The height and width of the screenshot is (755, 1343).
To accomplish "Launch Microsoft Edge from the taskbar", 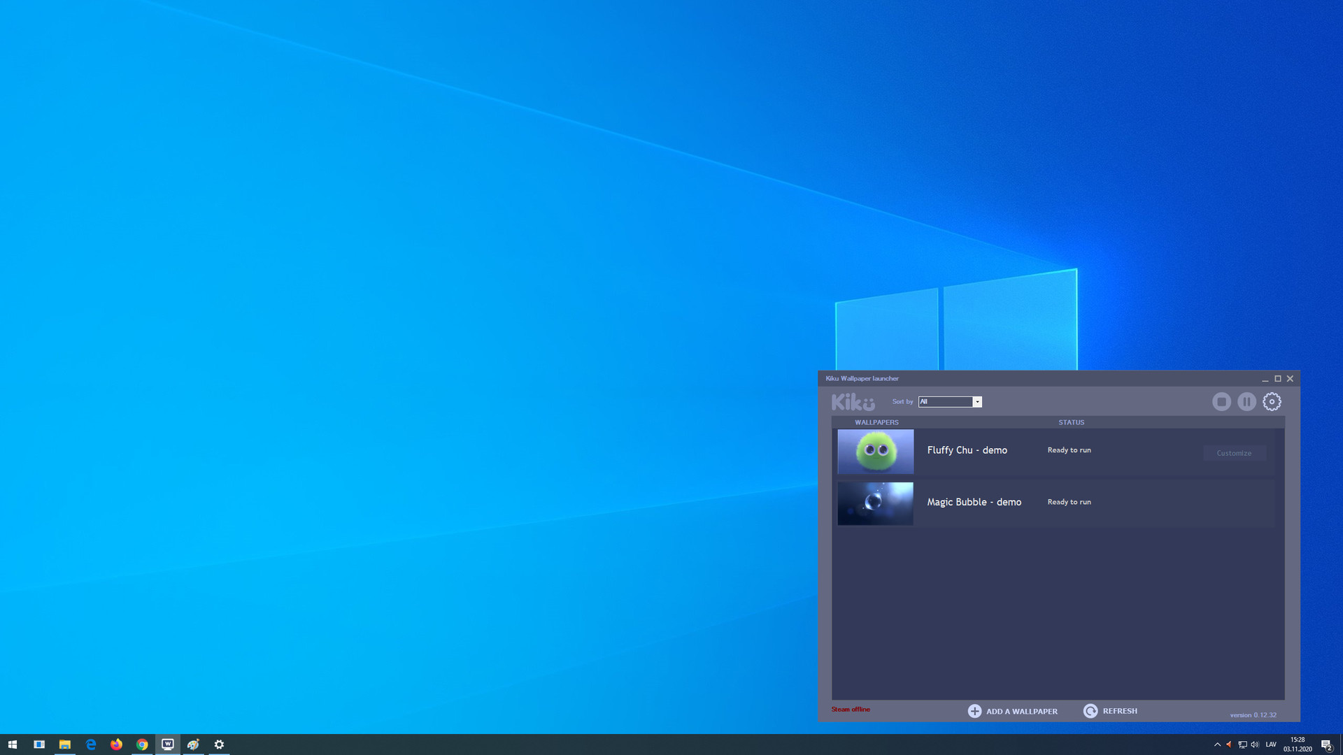I will tap(90, 745).
